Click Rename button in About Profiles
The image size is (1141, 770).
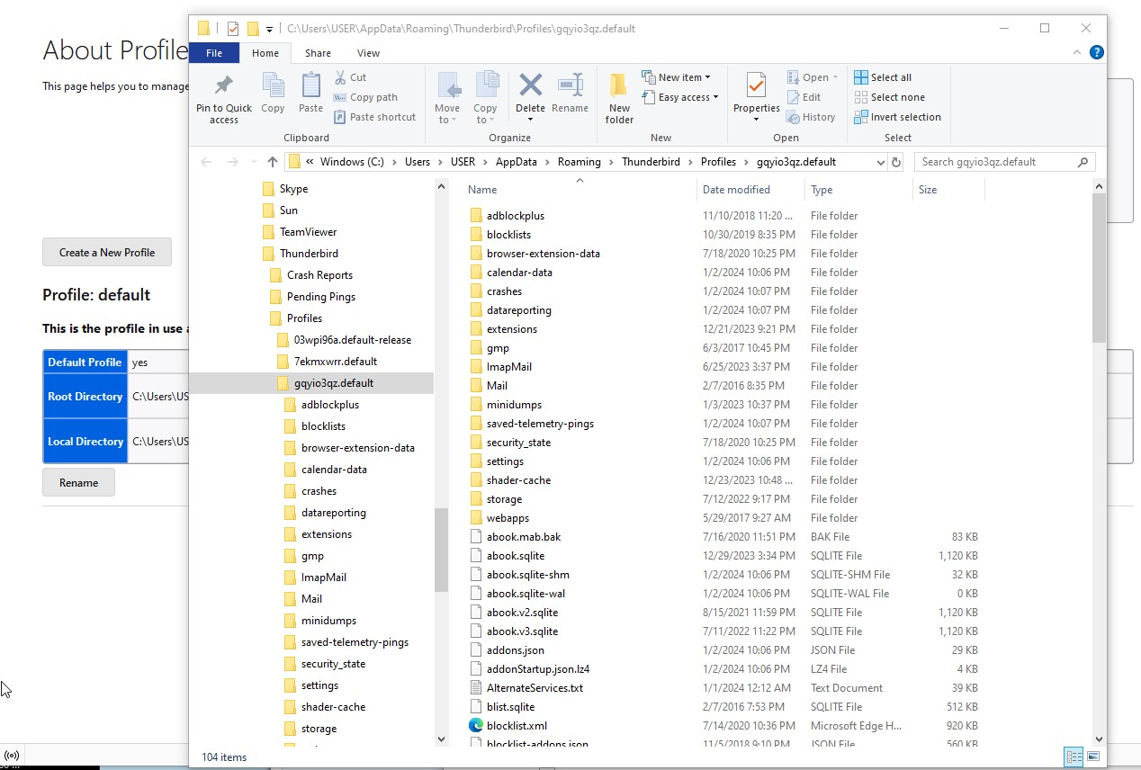(x=78, y=483)
